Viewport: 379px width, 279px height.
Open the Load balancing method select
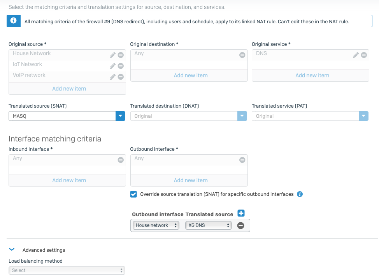(67, 270)
